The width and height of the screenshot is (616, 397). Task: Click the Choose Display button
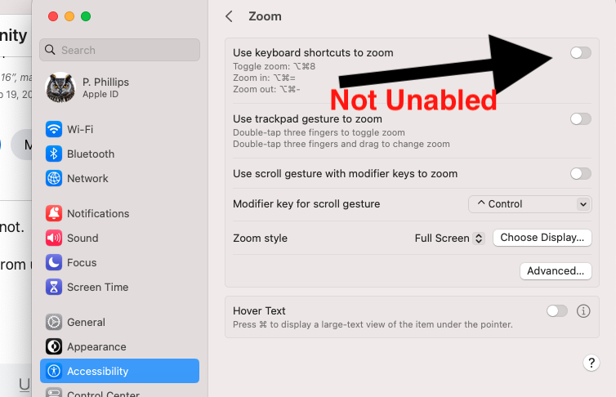pos(542,238)
